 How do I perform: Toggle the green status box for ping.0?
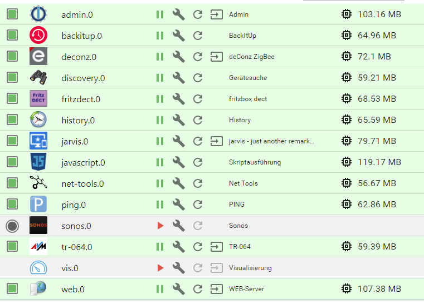point(12,205)
